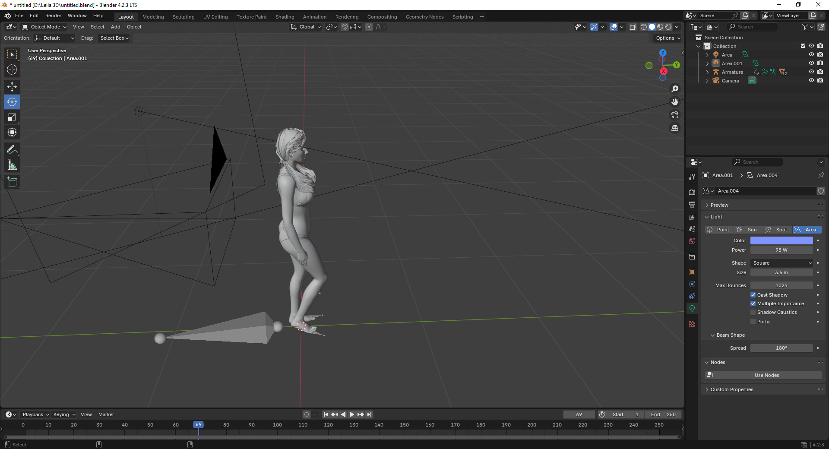Play the animation forward
This screenshot has width=829, height=449.
click(352, 414)
